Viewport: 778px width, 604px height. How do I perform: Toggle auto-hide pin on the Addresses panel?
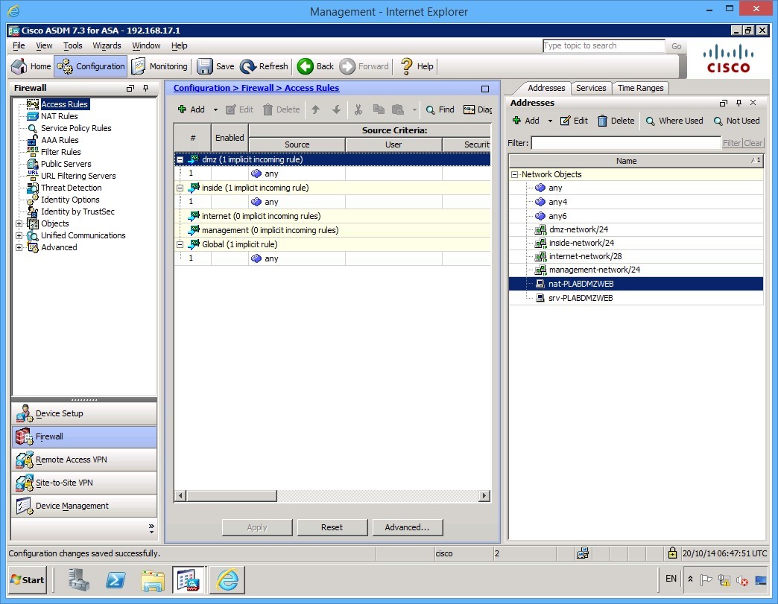click(739, 102)
